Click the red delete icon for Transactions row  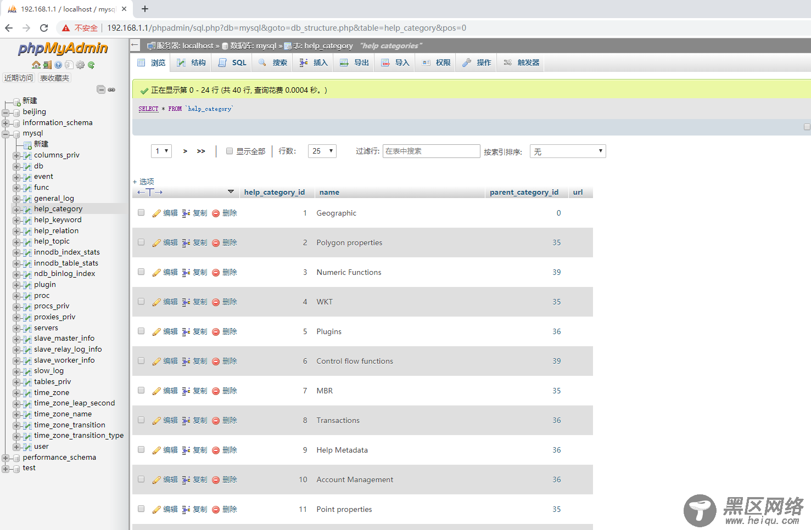216,421
